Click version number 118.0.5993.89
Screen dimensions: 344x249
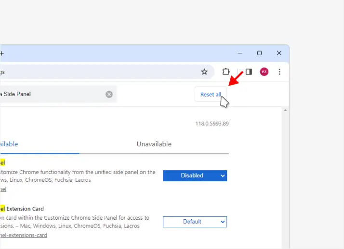pyautogui.click(x=212, y=124)
